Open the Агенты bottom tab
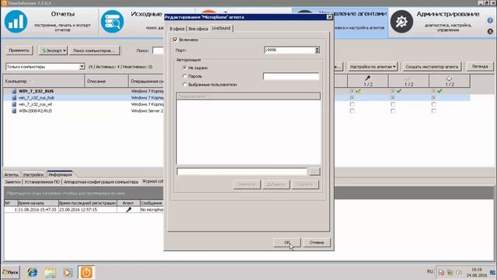497x280 pixels. tap(12, 174)
